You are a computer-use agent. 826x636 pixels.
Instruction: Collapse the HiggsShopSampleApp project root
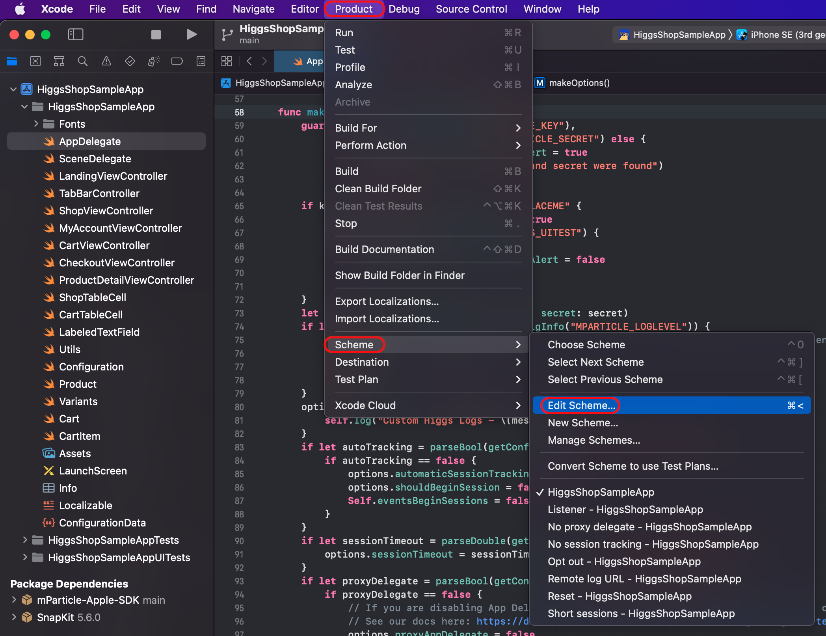click(13, 89)
